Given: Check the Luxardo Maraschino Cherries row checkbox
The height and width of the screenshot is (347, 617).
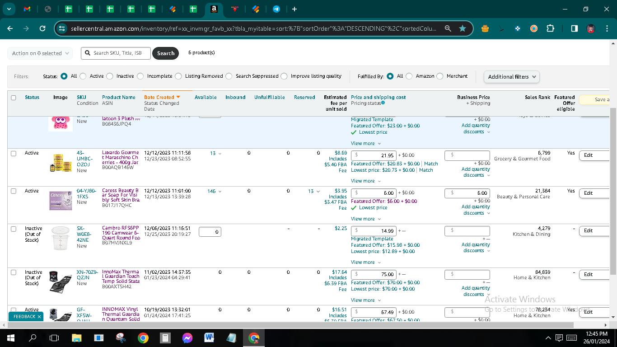Looking at the screenshot, I should point(14,154).
